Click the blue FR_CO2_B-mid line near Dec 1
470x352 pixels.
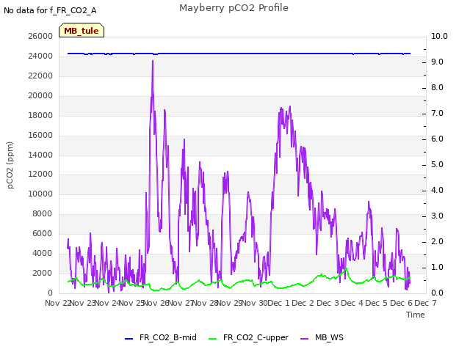279,54
